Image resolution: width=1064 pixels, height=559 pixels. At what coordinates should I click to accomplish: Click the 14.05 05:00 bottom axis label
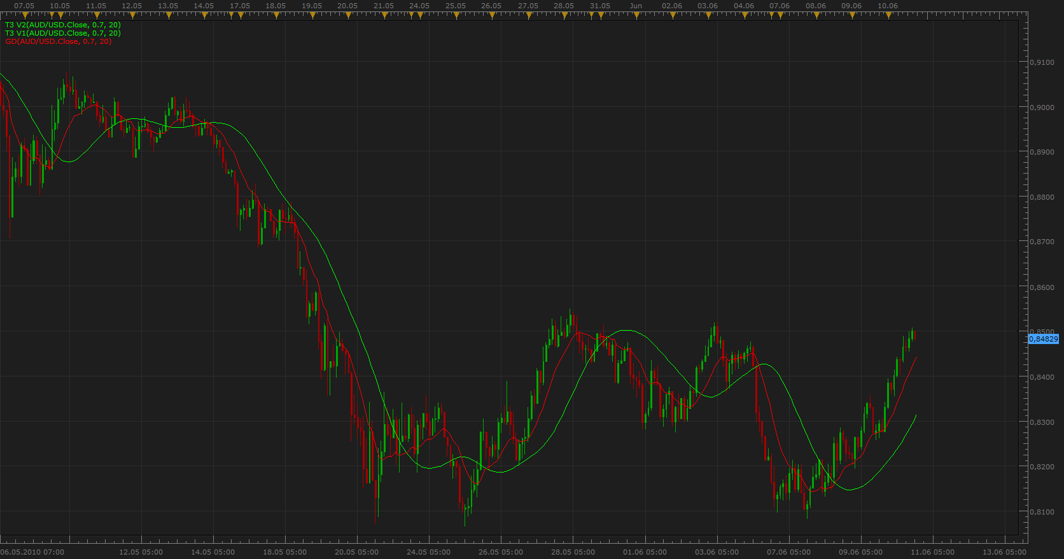pyautogui.click(x=213, y=552)
